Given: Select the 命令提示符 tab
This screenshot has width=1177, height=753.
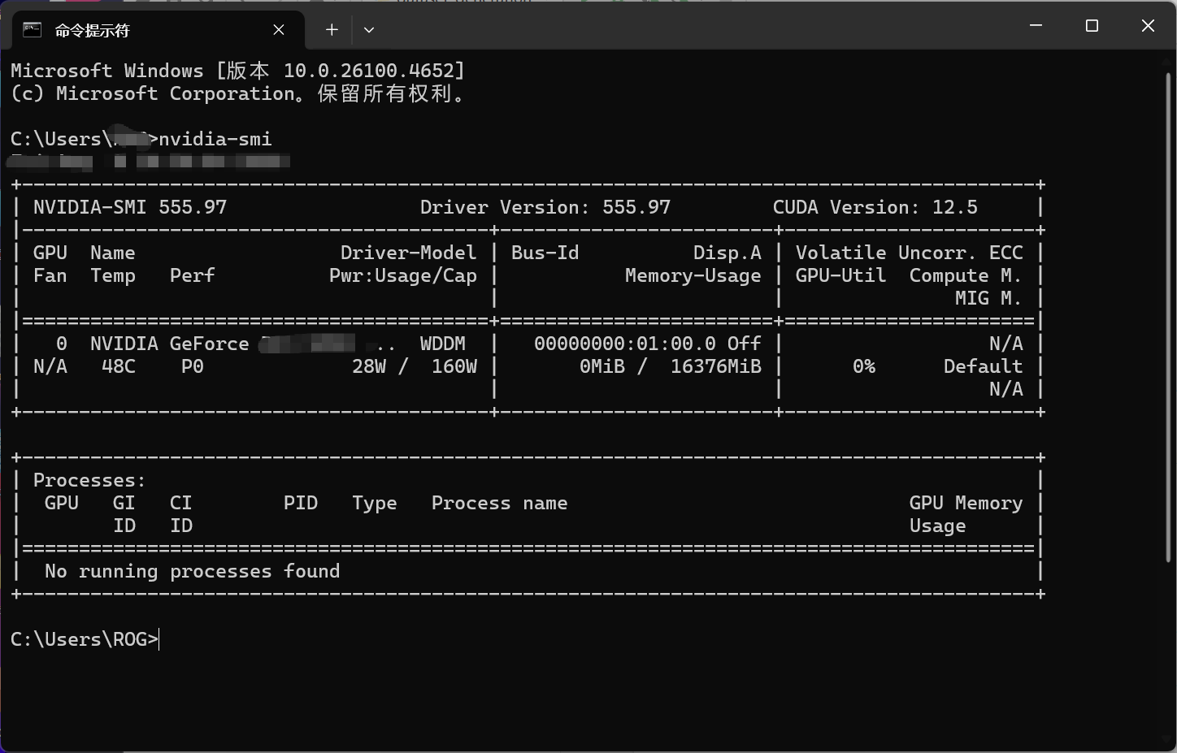Looking at the screenshot, I should [x=158, y=30].
